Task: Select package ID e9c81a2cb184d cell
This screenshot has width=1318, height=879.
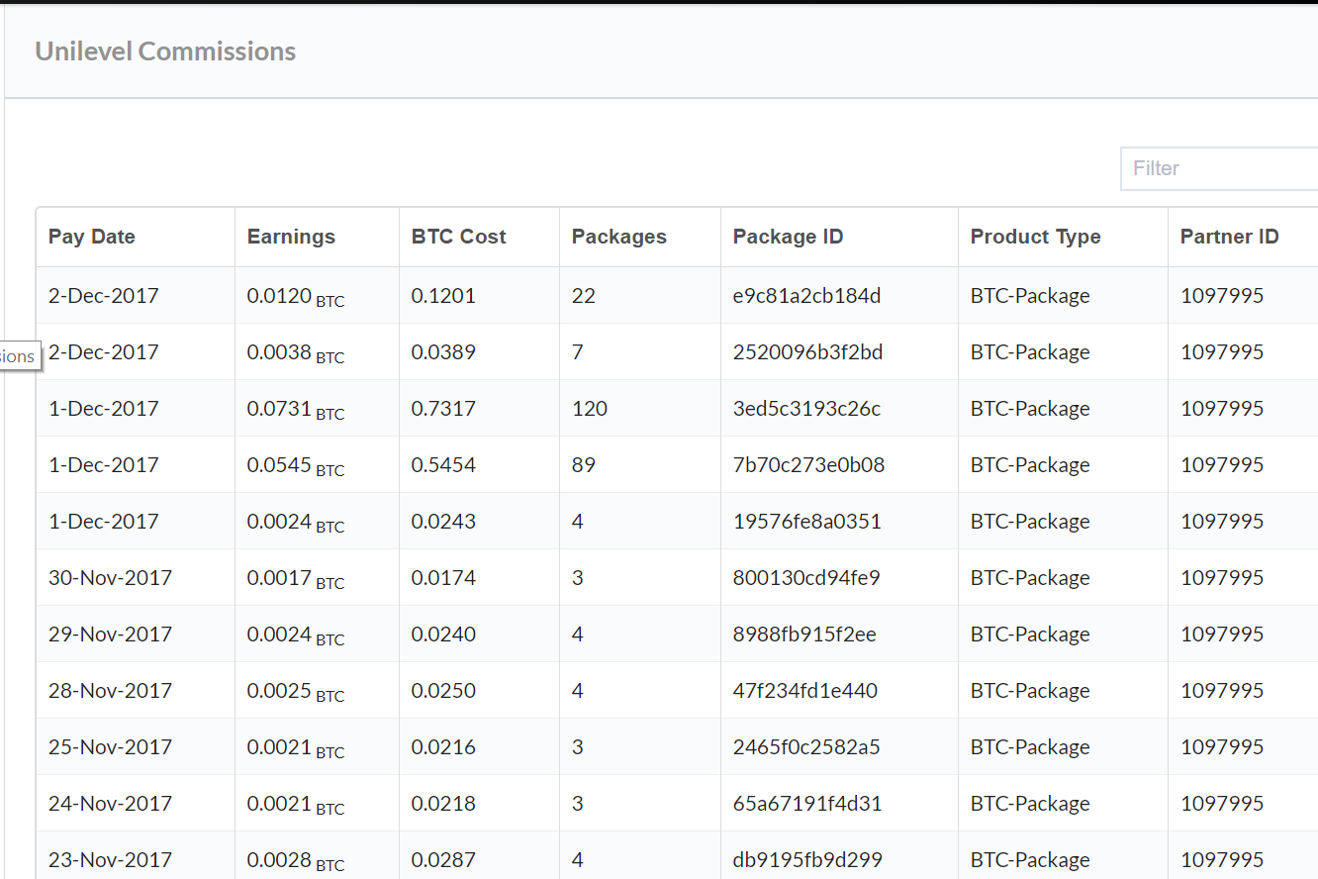Action: tap(806, 296)
